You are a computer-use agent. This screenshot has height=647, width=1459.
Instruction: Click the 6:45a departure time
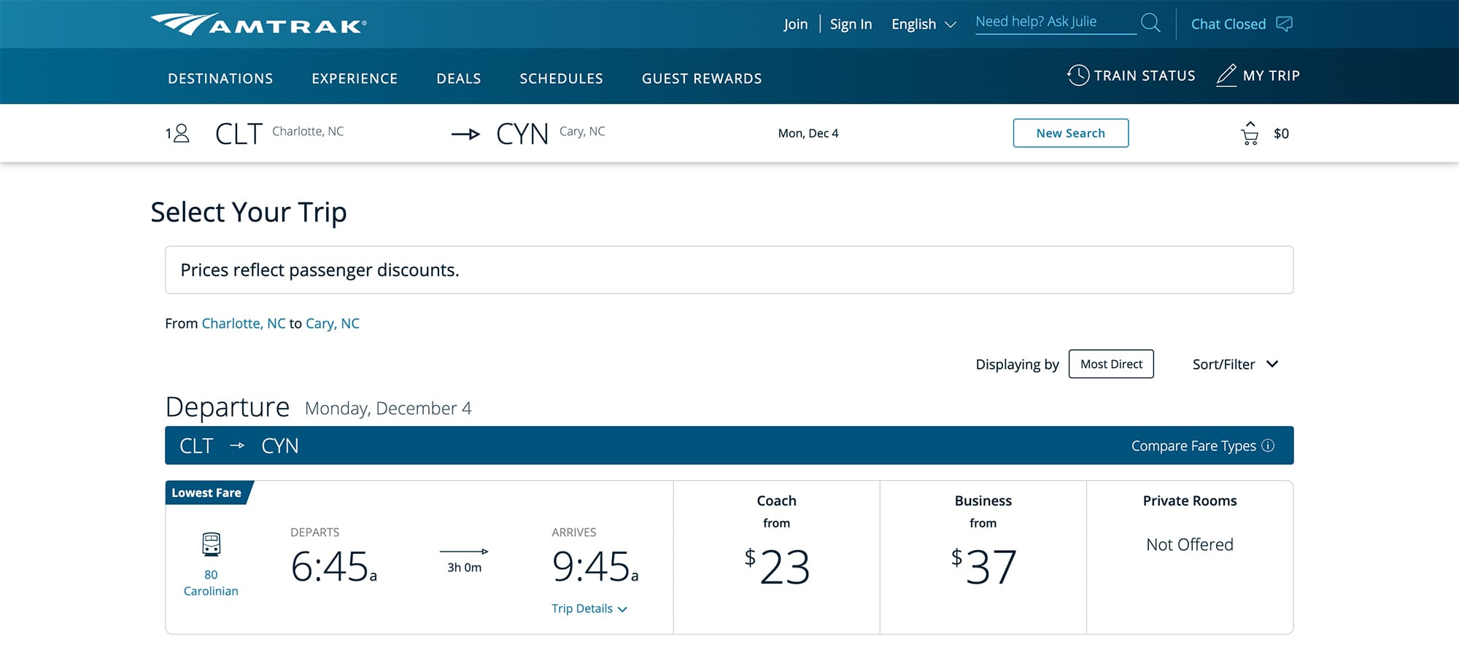click(333, 566)
